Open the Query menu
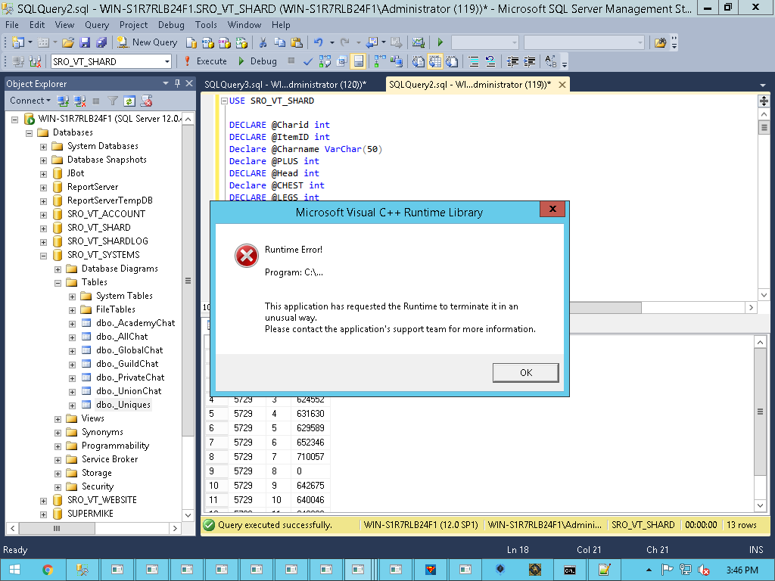 click(97, 25)
